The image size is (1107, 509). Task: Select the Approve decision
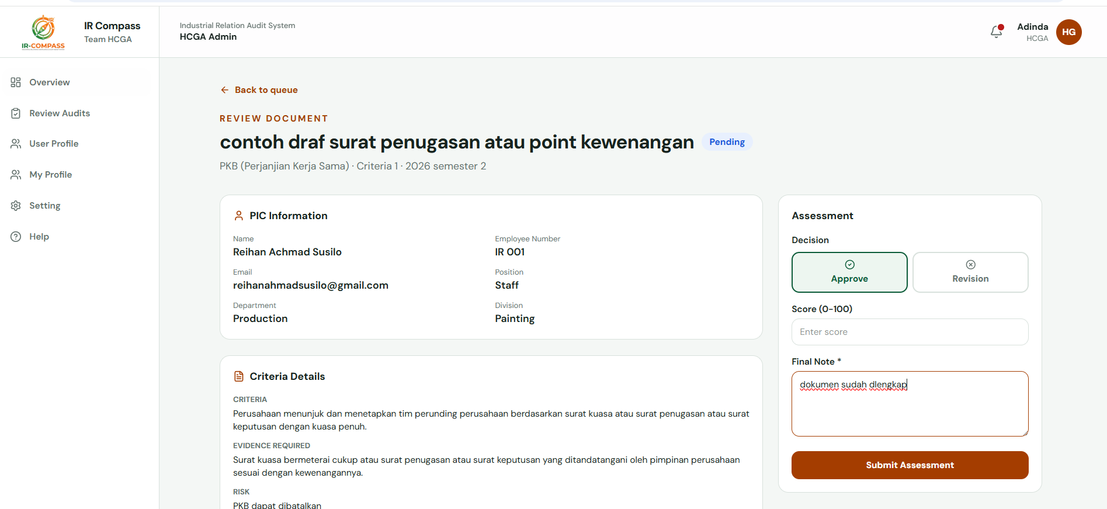click(x=849, y=272)
